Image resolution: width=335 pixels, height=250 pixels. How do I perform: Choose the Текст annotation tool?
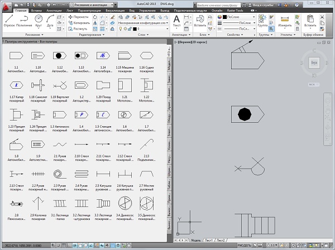point(177,20)
